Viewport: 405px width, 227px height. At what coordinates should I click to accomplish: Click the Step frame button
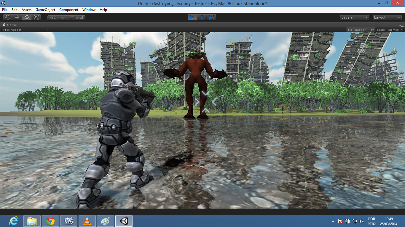tap(211, 17)
